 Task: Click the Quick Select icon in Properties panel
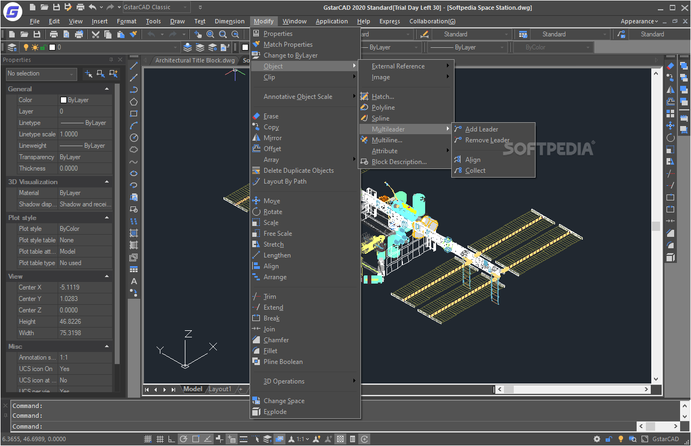click(x=113, y=73)
